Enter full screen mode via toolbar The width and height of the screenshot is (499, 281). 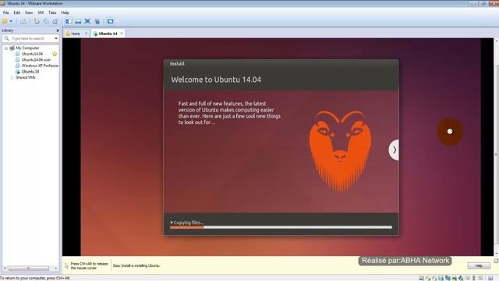coord(87,21)
